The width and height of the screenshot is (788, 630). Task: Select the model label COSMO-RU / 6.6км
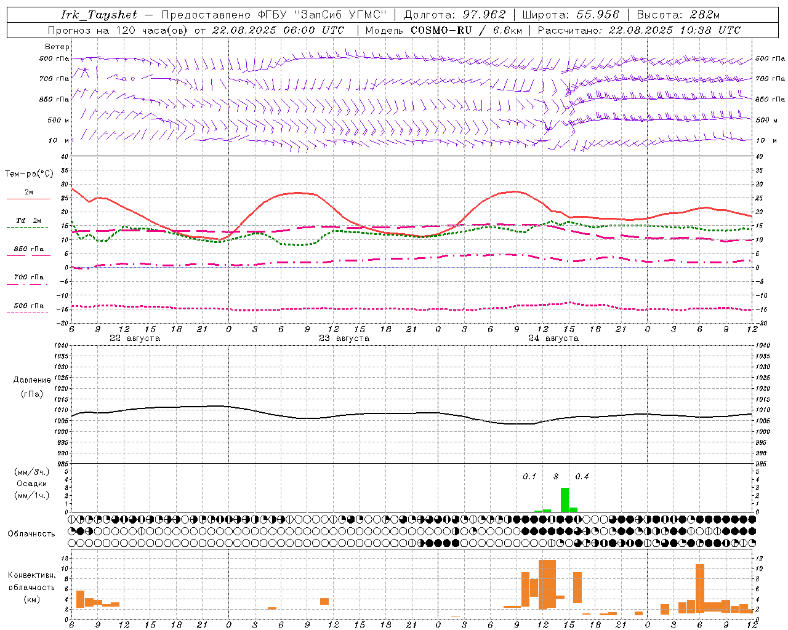[x=467, y=30]
